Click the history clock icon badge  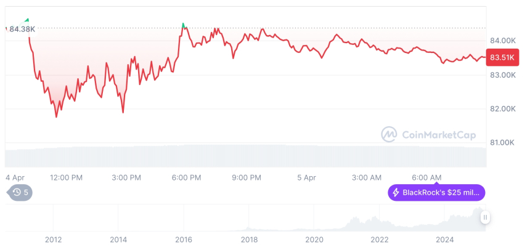pyautogui.click(x=17, y=192)
